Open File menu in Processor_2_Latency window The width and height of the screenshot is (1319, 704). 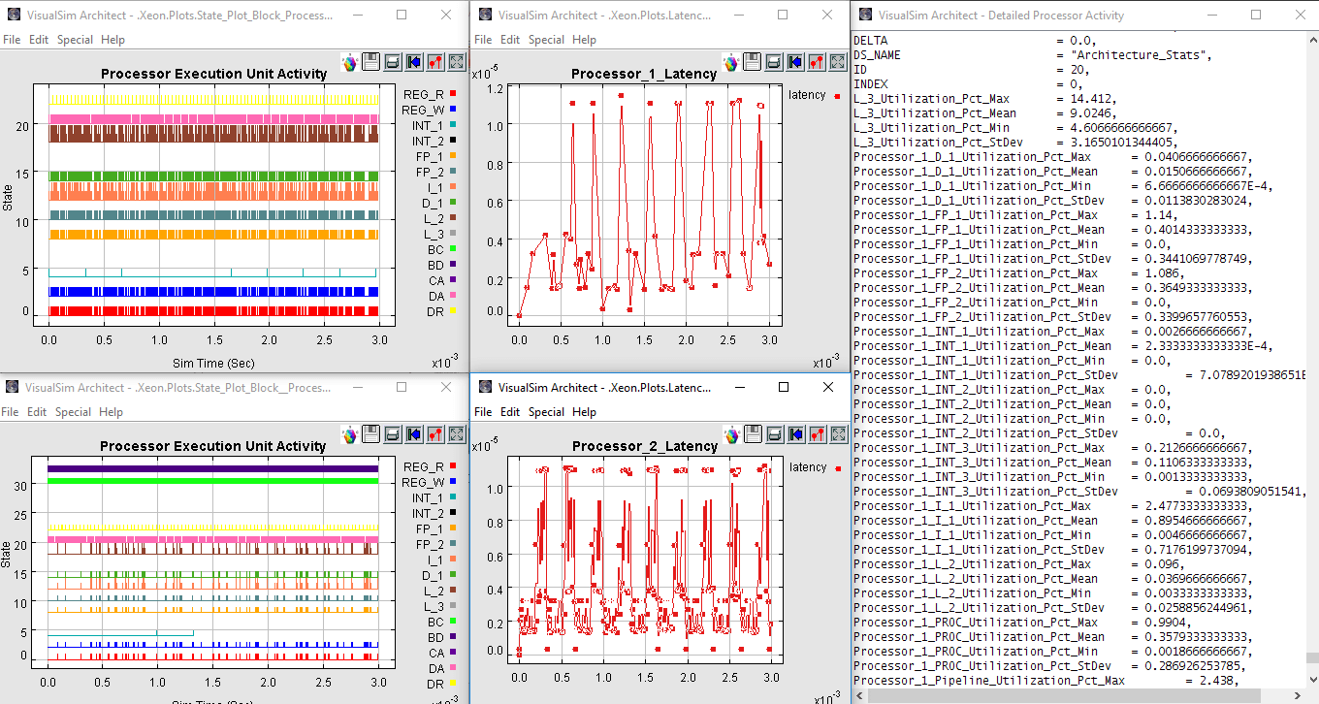coord(482,412)
